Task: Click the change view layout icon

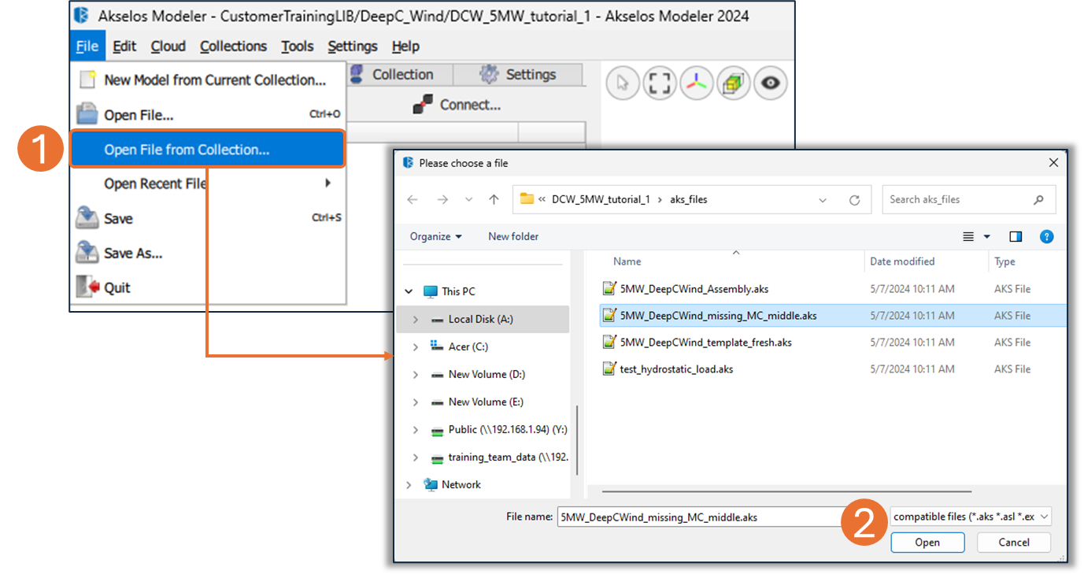Action: coord(968,236)
